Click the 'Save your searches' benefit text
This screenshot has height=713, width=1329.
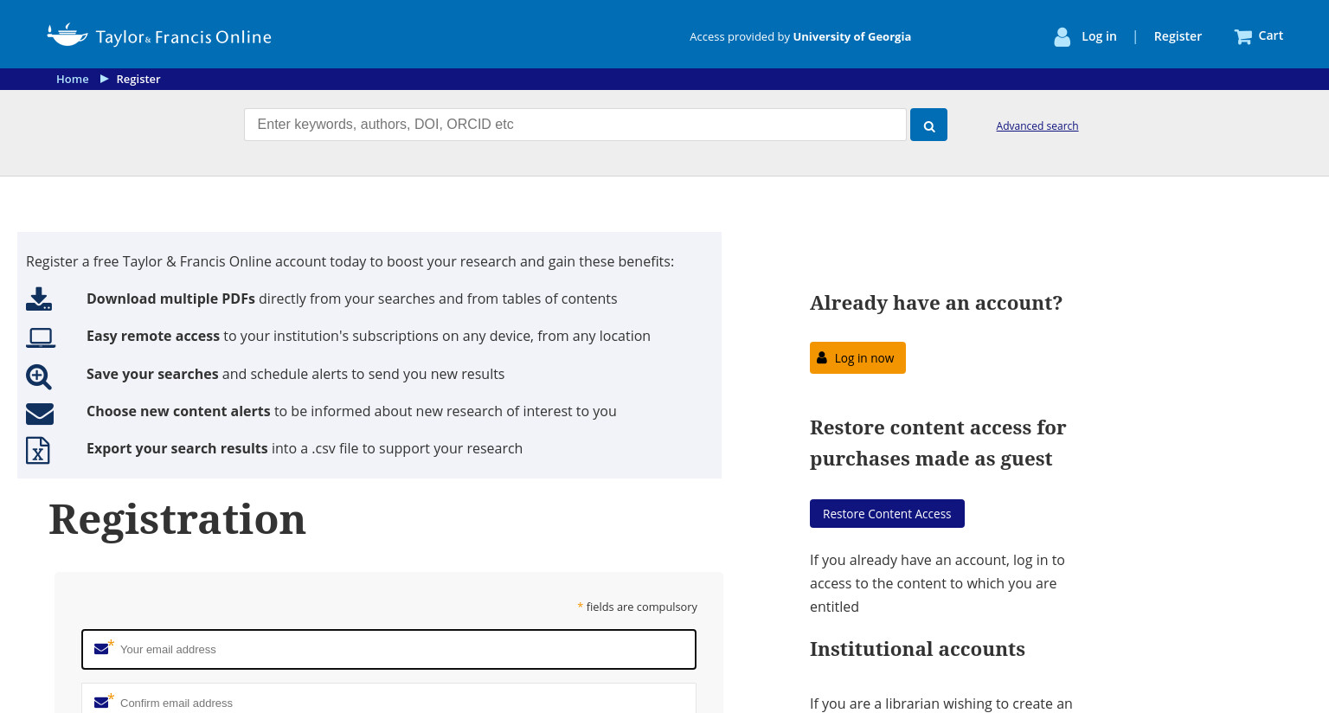(x=295, y=374)
